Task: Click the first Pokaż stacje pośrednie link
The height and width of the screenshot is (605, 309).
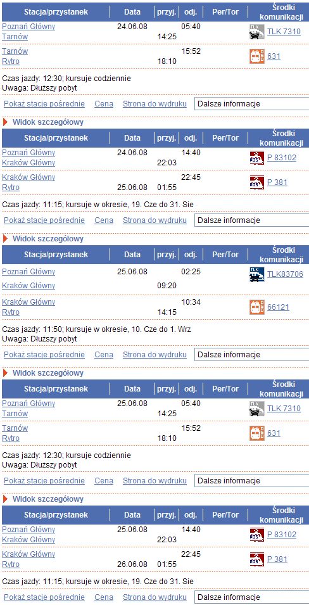Action: (44, 104)
